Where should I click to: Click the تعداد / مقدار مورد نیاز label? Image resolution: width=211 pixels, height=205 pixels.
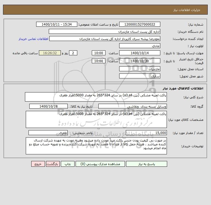coord(188,133)
